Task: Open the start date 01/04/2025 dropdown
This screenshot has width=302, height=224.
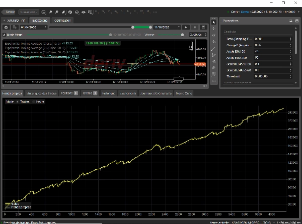Action: point(34,27)
